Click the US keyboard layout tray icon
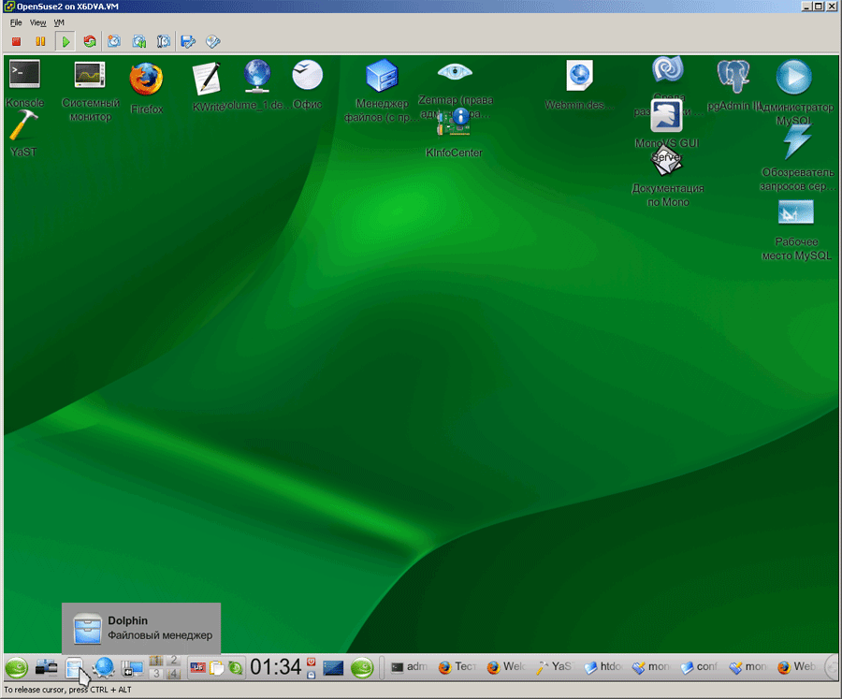 pos(197,668)
